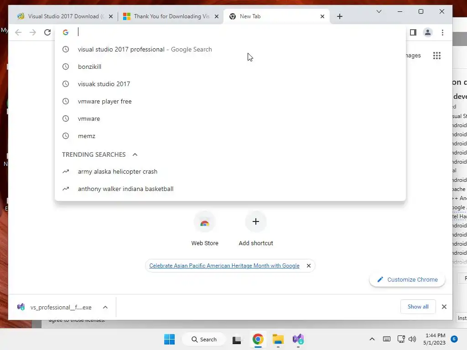Screen dimensions: 467x350
Task: Click Show all downloads
Action: click(418, 307)
